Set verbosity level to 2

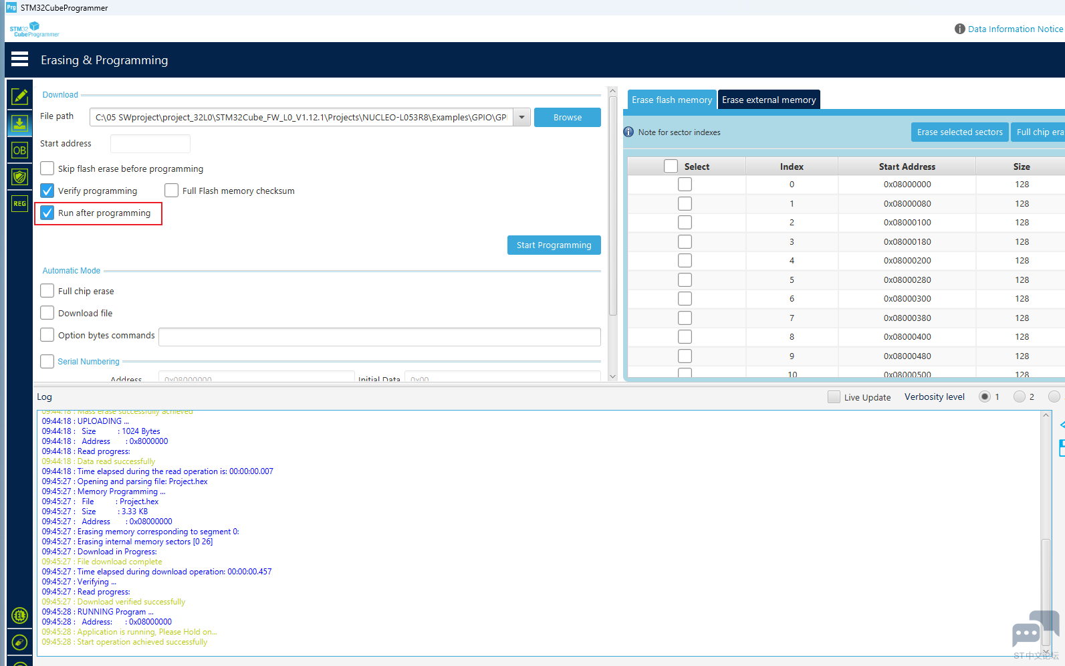click(x=1020, y=397)
